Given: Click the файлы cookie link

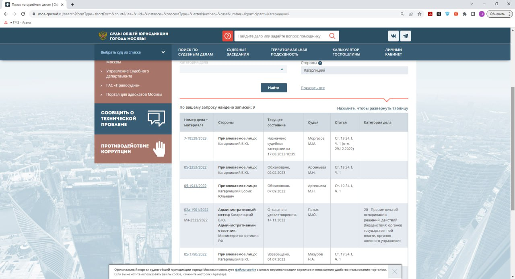Looking at the screenshot, I should click(x=245, y=270).
